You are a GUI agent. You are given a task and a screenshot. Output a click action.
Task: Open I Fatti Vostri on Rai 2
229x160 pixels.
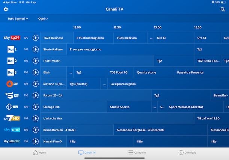pyautogui.click(x=97, y=61)
